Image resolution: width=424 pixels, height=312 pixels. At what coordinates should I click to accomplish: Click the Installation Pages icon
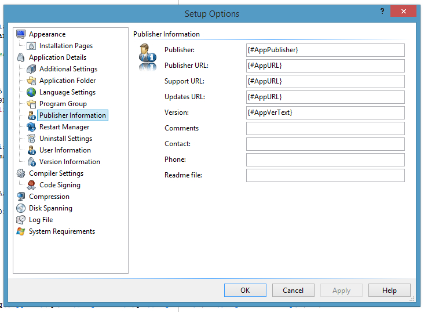click(31, 46)
